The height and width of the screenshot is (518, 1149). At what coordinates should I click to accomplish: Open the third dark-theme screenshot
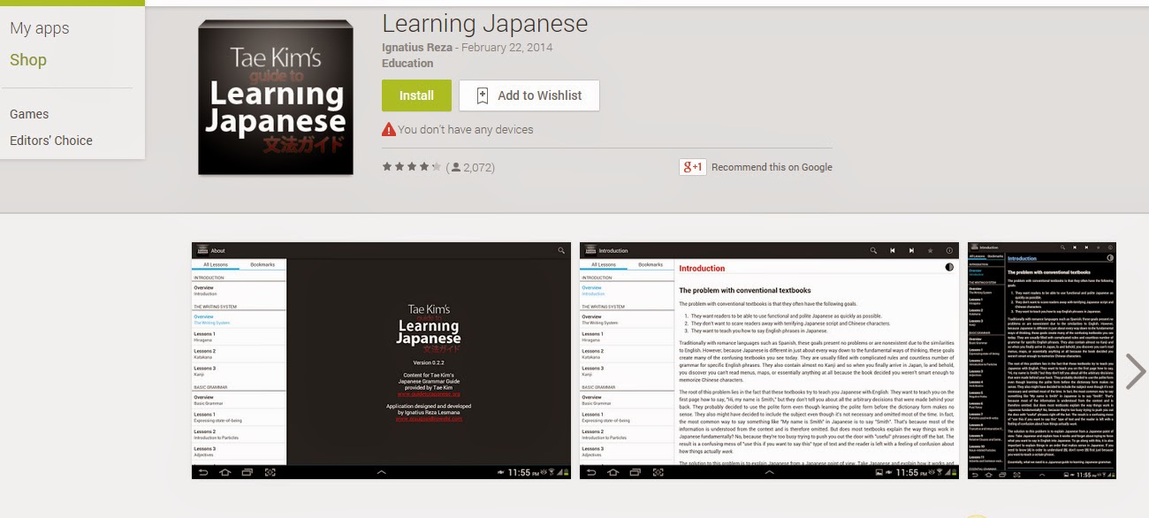tap(1042, 361)
